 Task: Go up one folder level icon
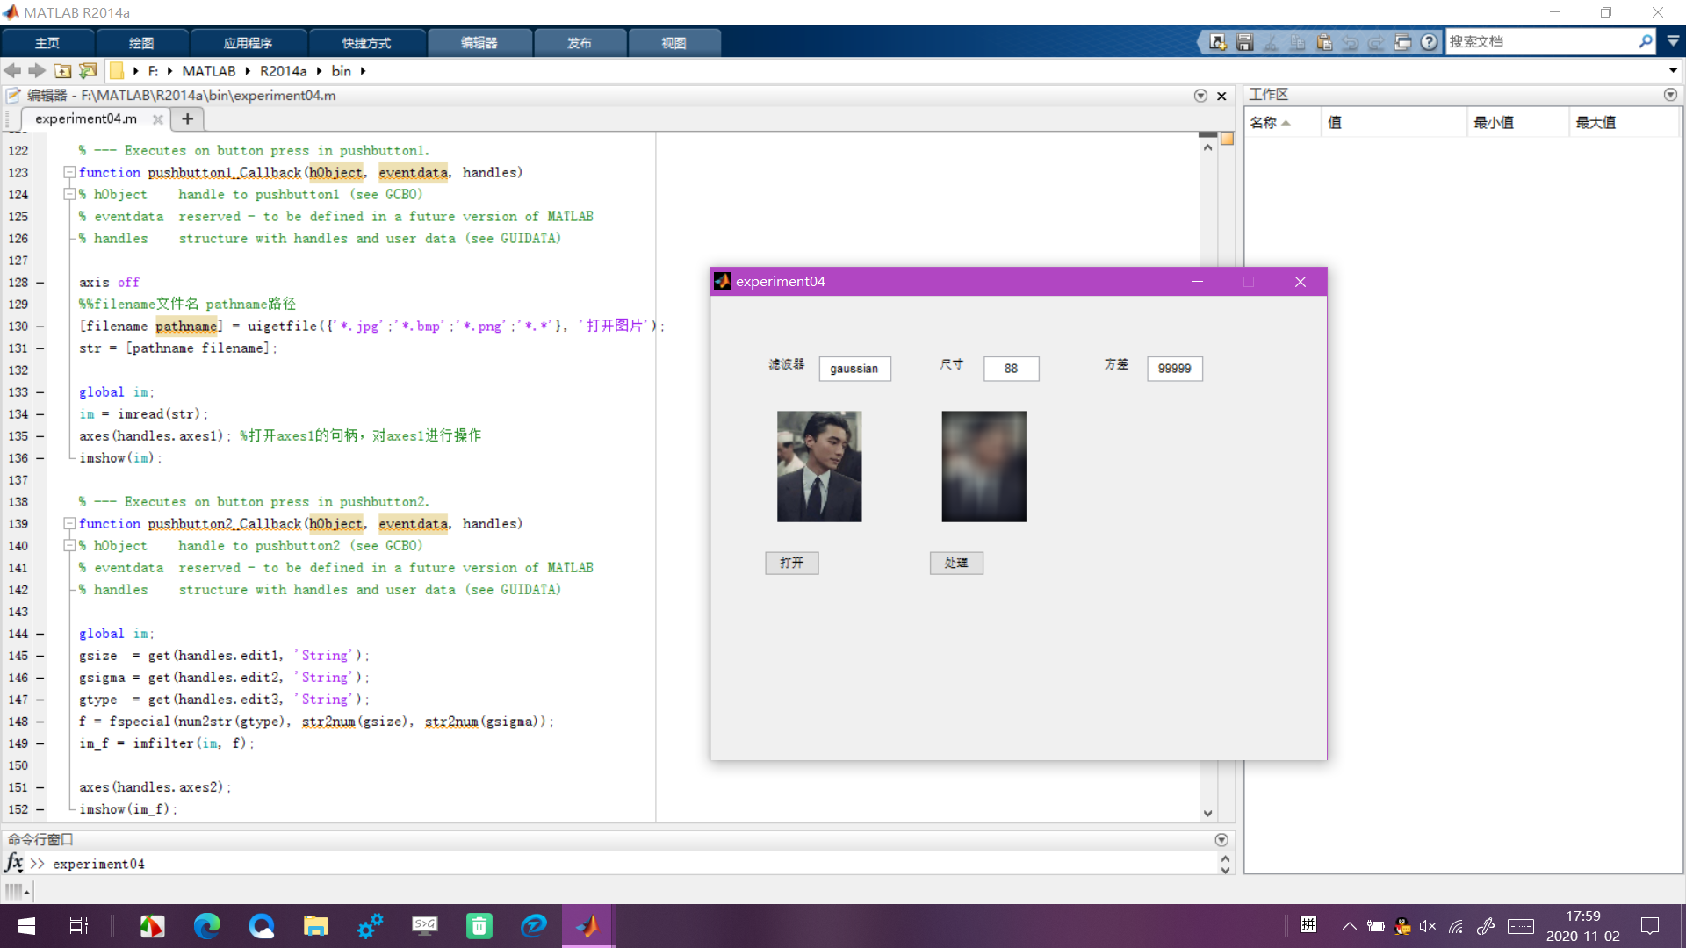[x=62, y=71]
